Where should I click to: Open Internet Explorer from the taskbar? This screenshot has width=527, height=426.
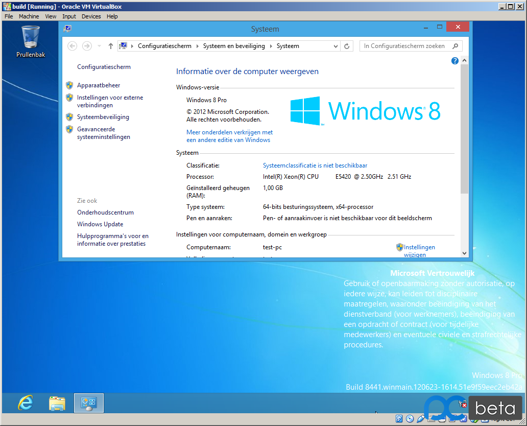click(26, 403)
